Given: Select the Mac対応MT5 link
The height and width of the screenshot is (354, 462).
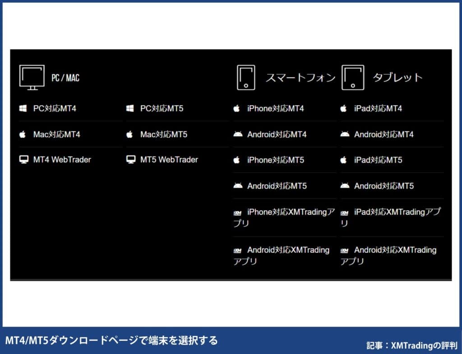Looking at the screenshot, I should tap(163, 135).
